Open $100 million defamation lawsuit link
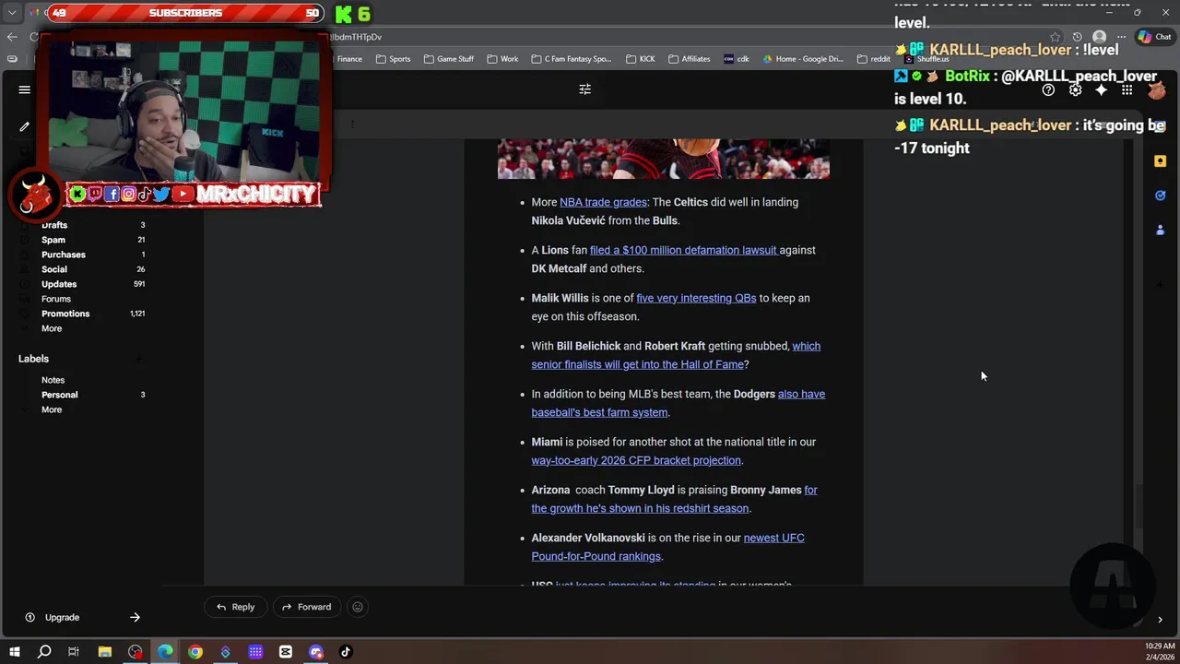The image size is (1180, 664). (x=683, y=250)
